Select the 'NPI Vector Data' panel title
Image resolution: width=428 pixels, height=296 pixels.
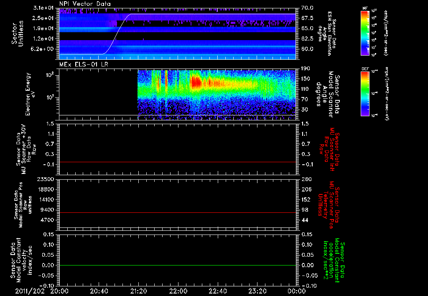click(x=85, y=4)
